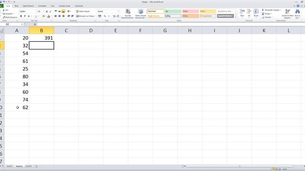Viewport: 305px width, 171px height.
Task: Open Koşullu Biçimlendirme conditional formatting
Action: tap(128, 14)
